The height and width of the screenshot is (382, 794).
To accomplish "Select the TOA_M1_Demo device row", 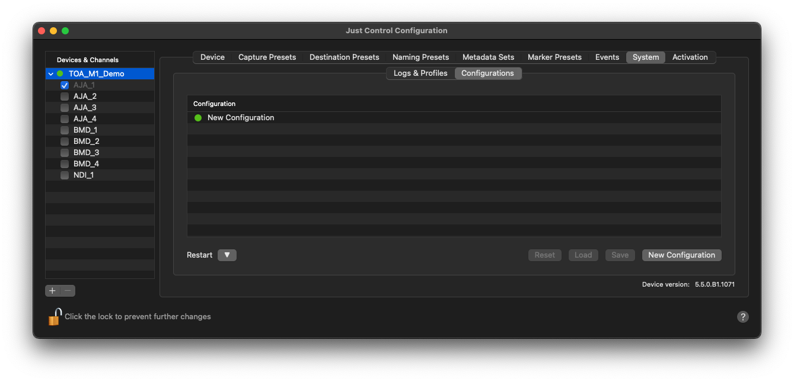I will [100, 74].
